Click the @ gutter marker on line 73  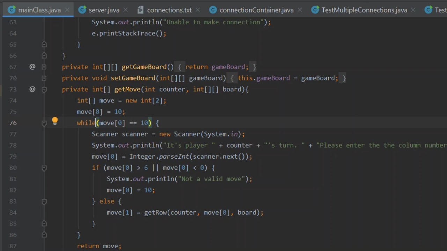[32, 89]
